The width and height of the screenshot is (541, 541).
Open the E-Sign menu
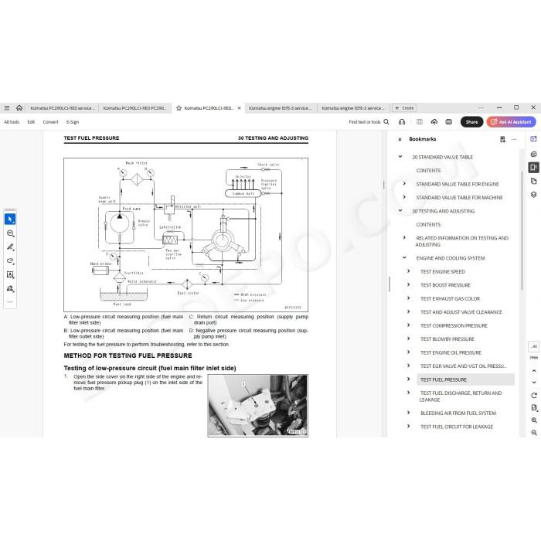pos(73,122)
